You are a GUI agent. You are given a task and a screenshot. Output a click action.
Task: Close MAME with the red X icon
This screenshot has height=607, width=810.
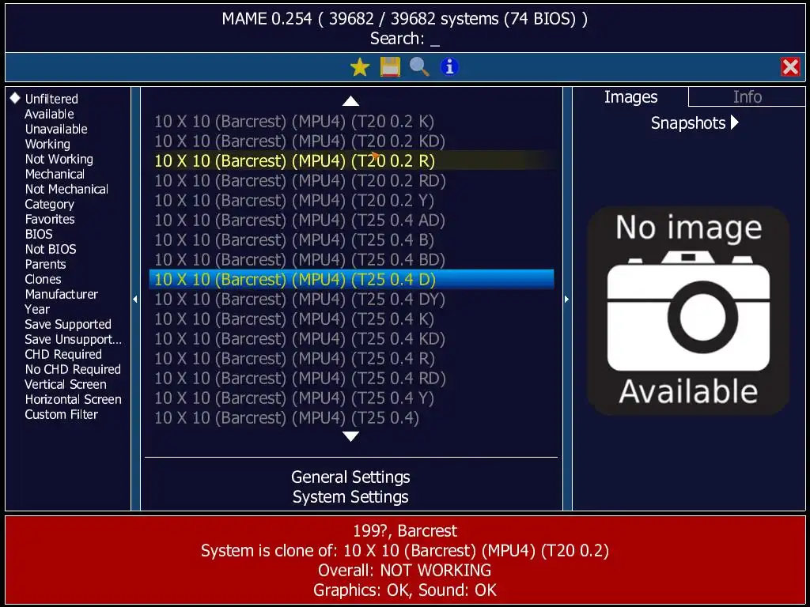790,67
